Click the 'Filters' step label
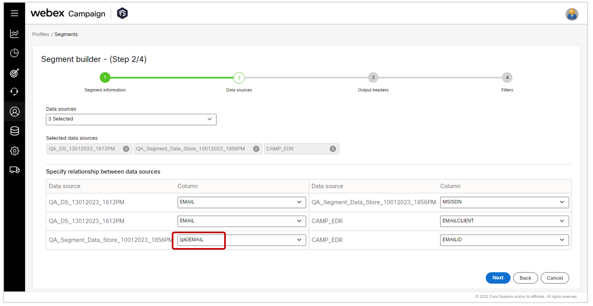This screenshot has width=593, height=306. pyautogui.click(x=507, y=90)
